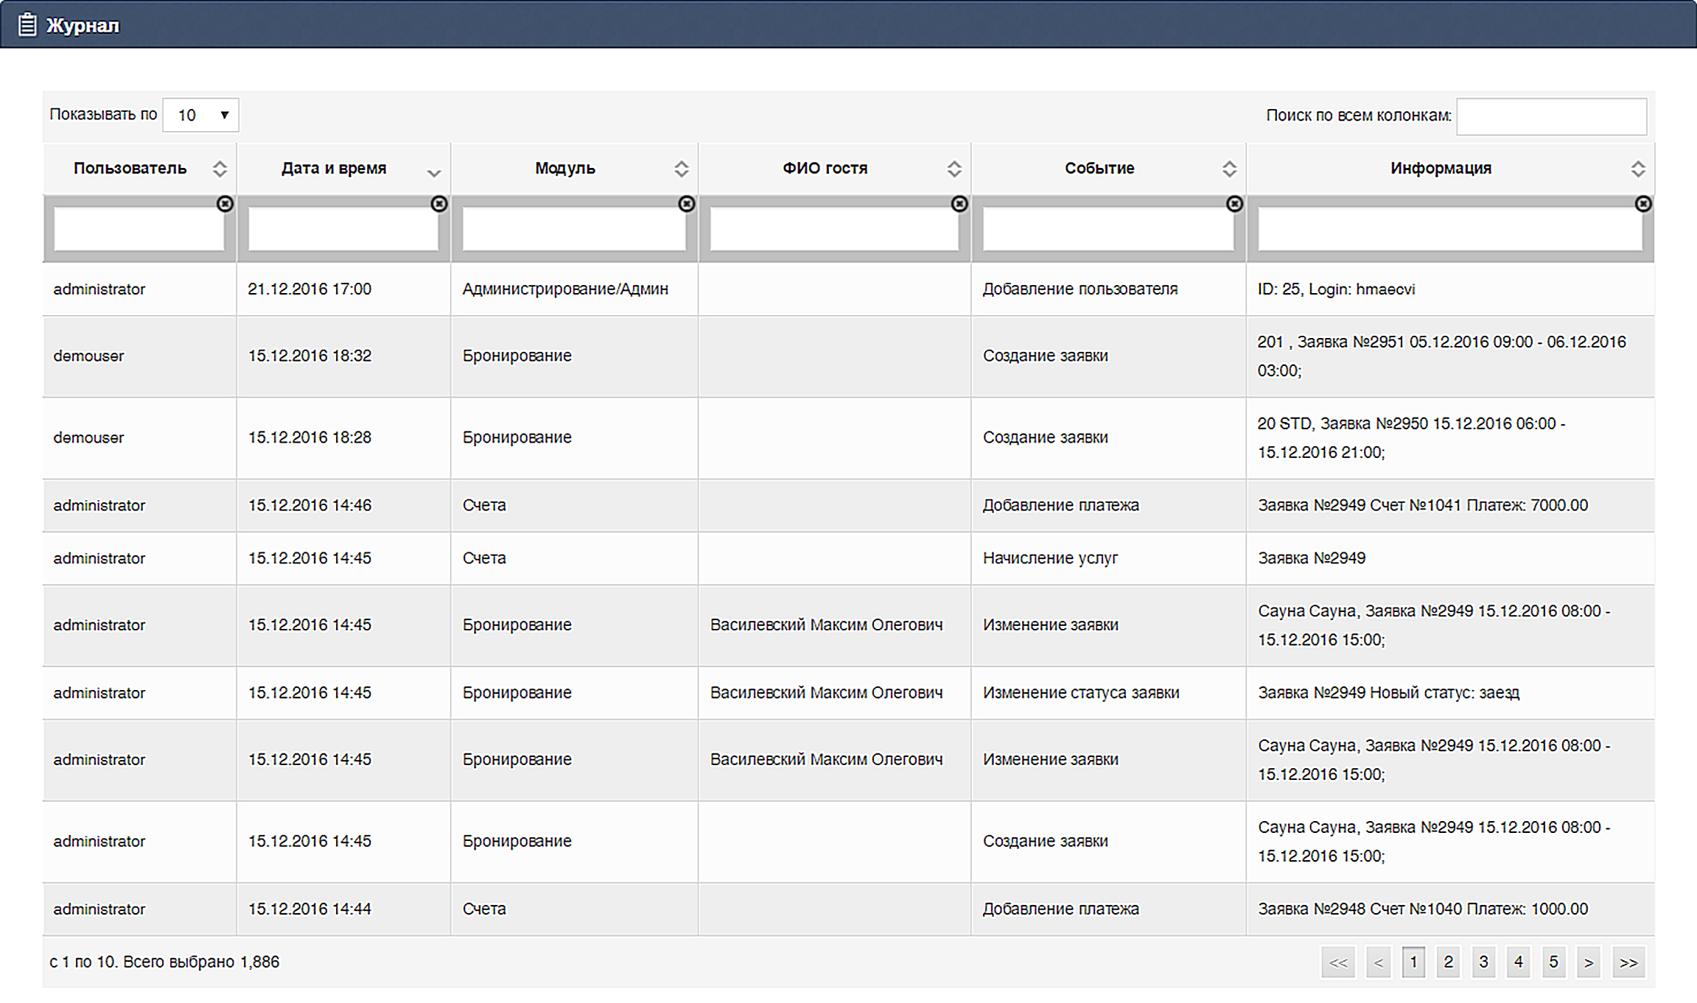Clear the Модуль column filter
This screenshot has height=1003, width=1697.
point(686,204)
